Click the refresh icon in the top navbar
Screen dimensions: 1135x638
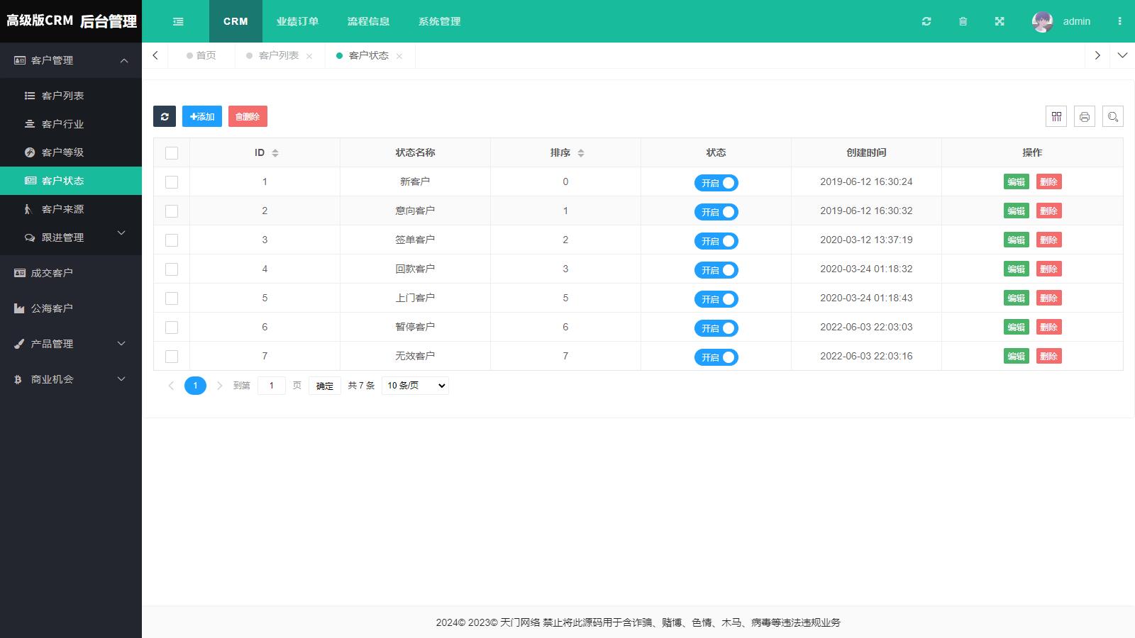[926, 21]
